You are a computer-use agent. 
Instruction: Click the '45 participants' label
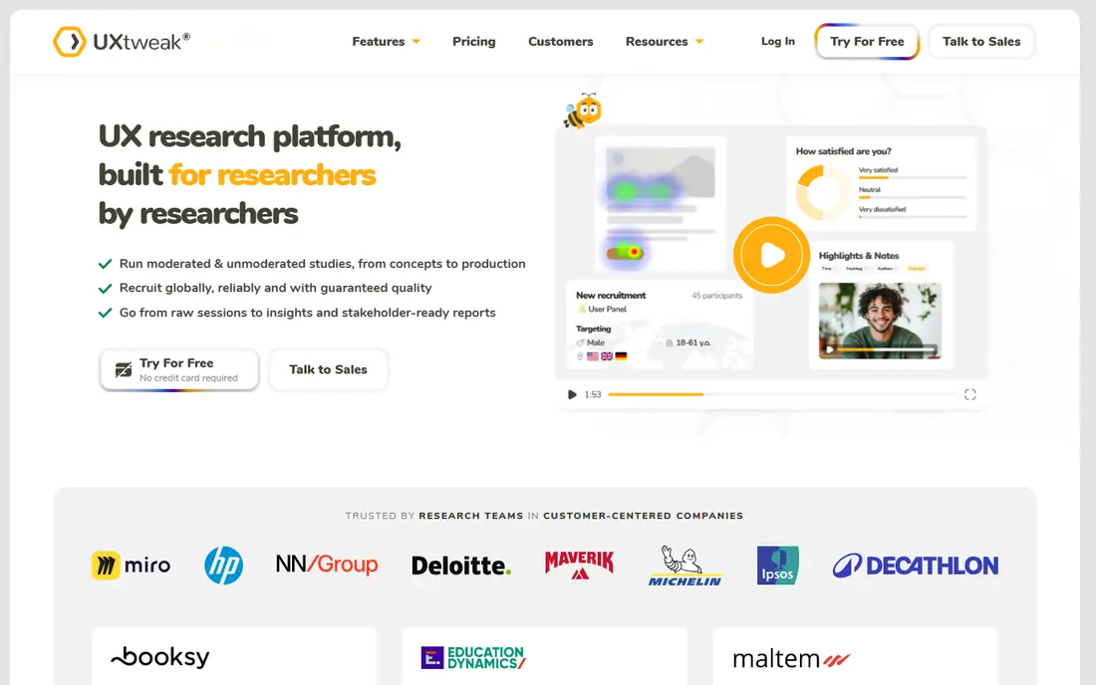pos(717,296)
